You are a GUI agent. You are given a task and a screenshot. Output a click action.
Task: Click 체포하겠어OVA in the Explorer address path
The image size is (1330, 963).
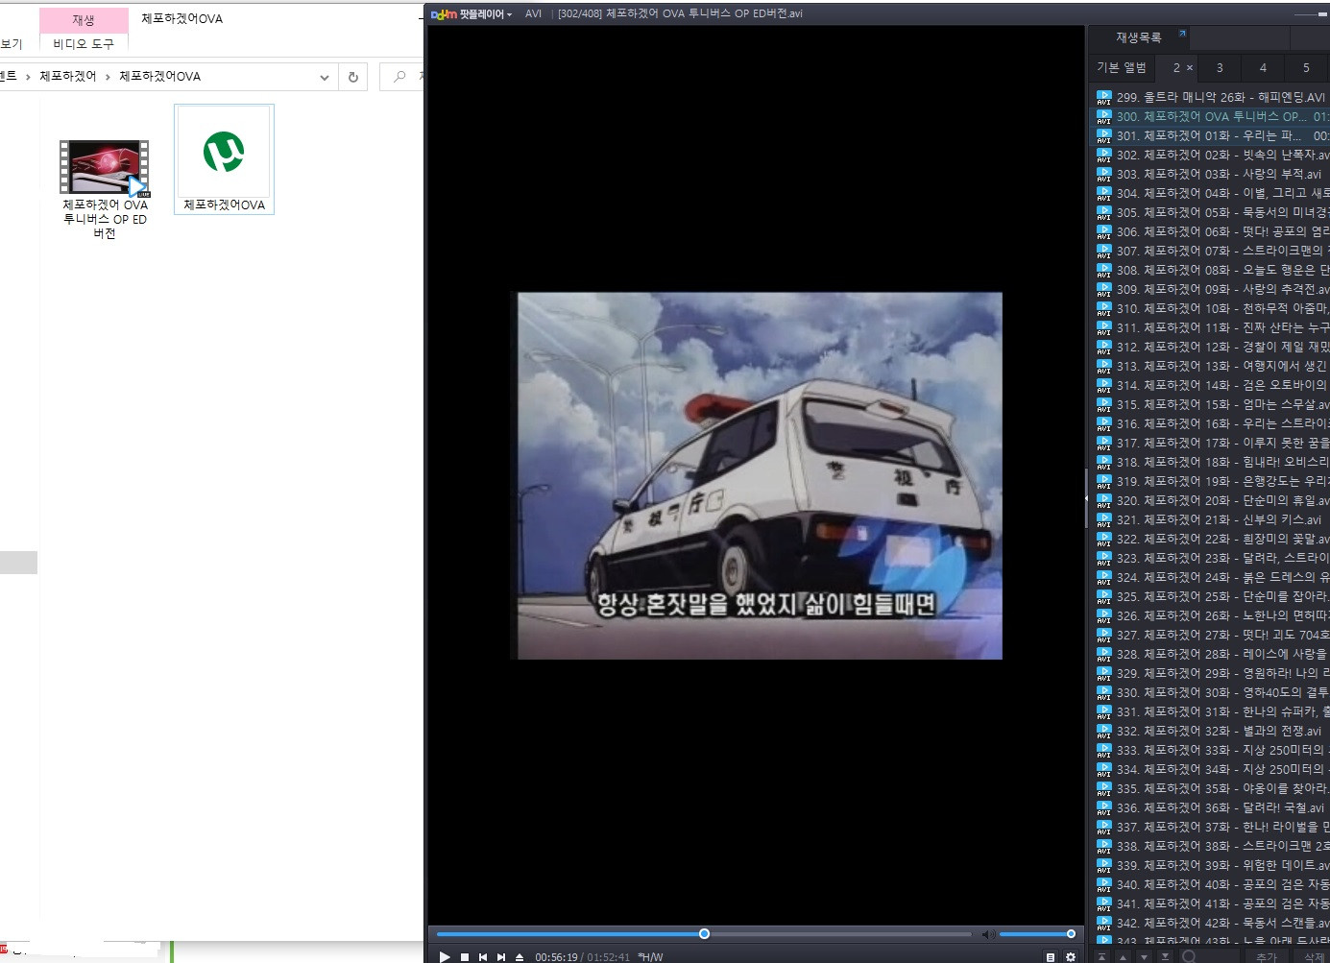point(159,76)
